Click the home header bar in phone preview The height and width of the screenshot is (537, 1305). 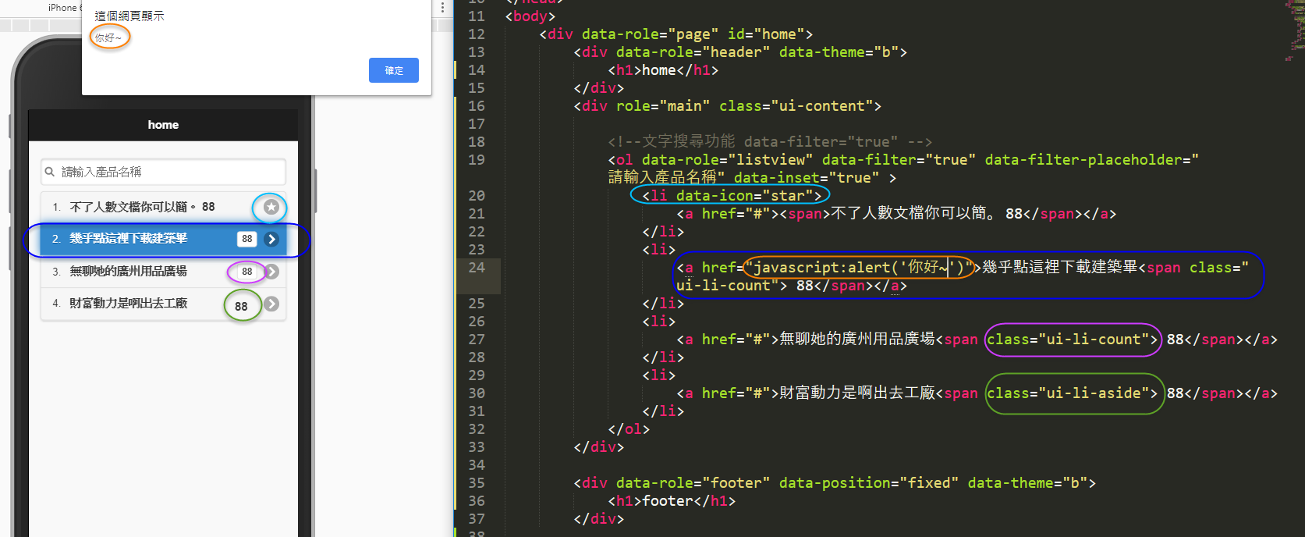pos(163,125)
